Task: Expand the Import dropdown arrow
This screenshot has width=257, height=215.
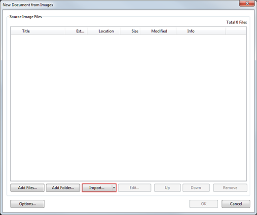Action: [114, 187]
